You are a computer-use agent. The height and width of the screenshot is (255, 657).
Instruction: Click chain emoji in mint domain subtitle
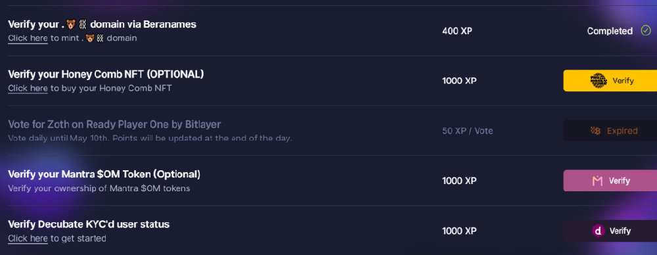[100, 38]
